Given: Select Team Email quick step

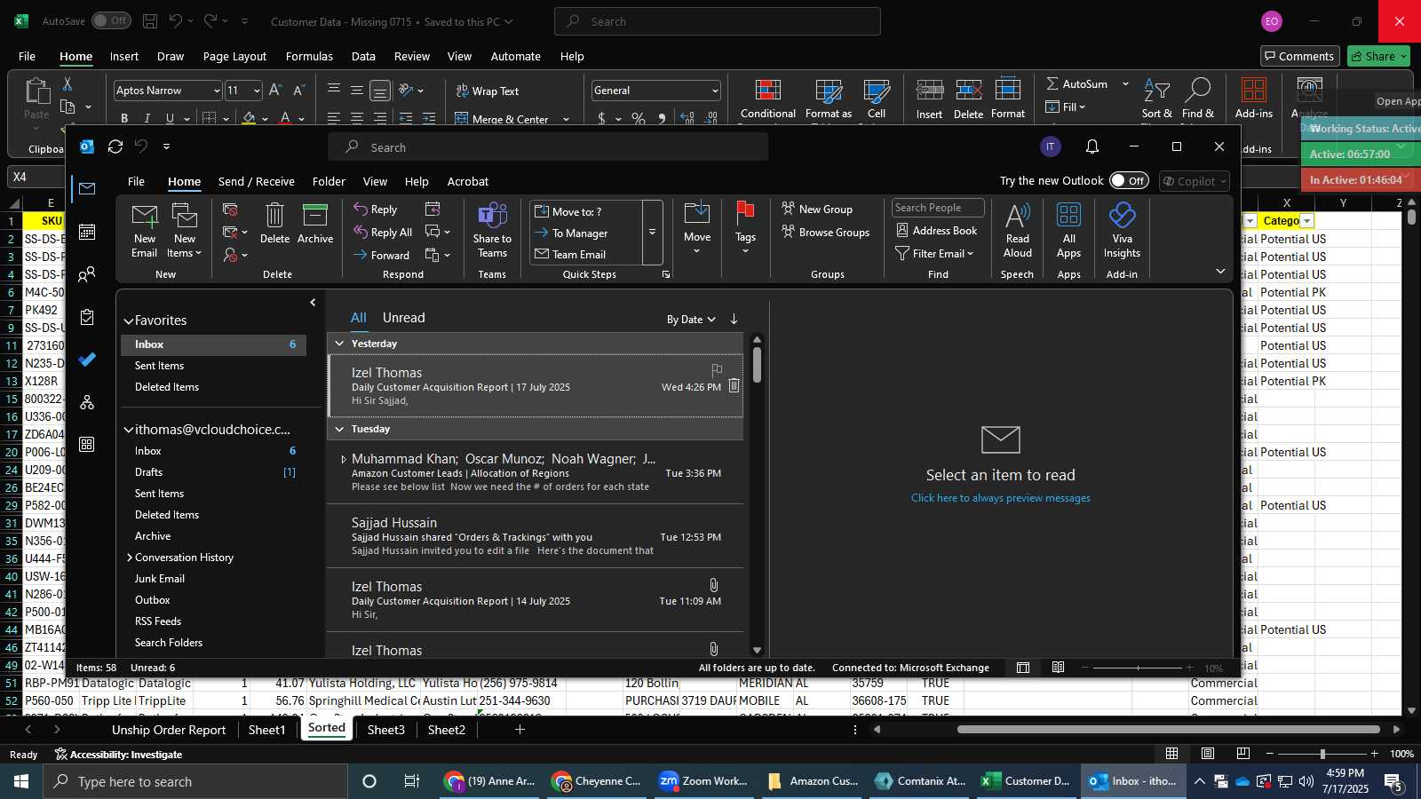Looking at the screenshot, I should [x=570, y=255].
